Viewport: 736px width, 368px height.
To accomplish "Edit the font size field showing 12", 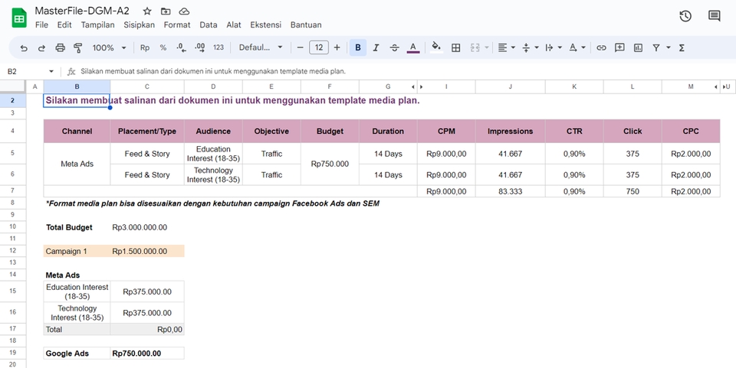I will [319, 47].
